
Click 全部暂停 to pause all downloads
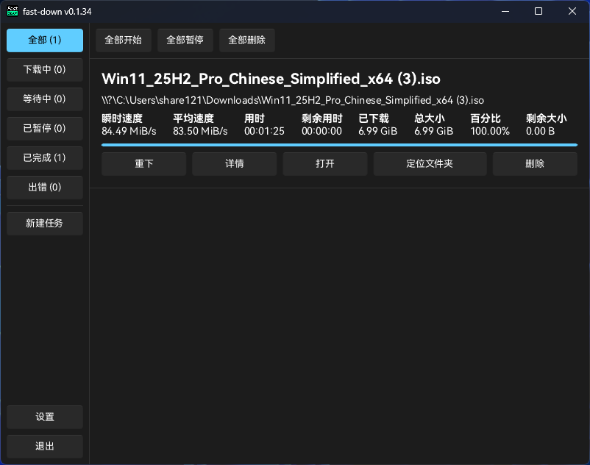(x=185, y=40)
